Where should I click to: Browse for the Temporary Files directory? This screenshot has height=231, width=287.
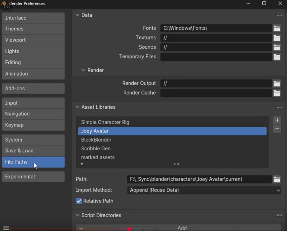pos(276,57)
